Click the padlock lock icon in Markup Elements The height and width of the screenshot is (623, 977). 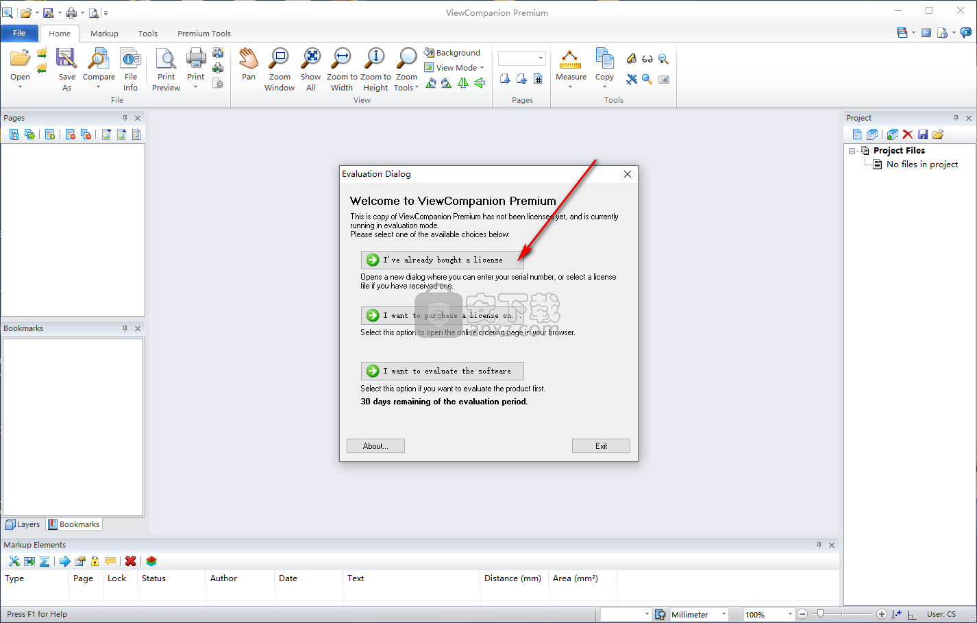[x=95, y=561]
